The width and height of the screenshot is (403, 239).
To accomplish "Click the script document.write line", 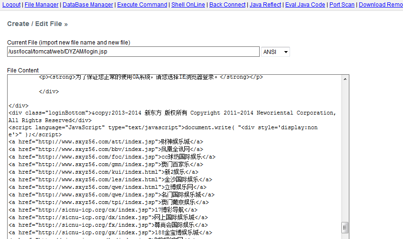I will pyautogui.click(x=163, y=128).
